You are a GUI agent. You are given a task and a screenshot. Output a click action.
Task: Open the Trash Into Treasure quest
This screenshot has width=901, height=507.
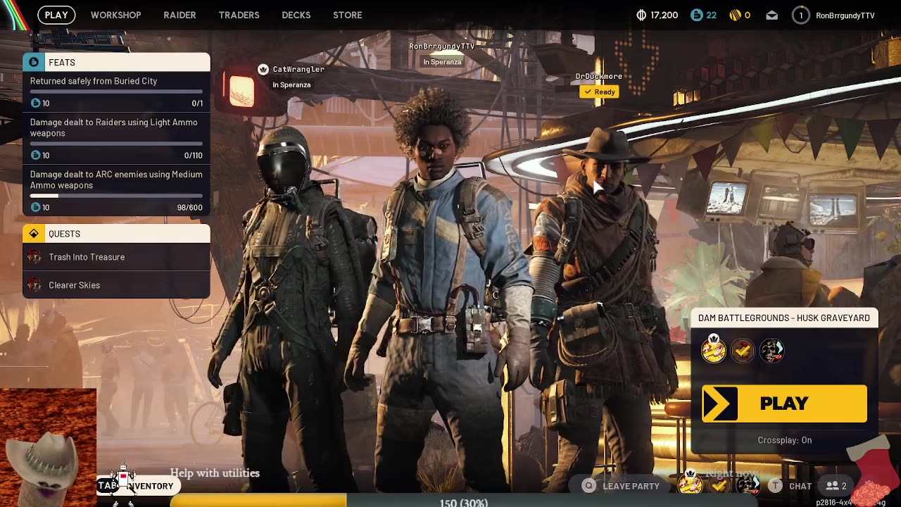pyautogui.click(x=116, y=257)
